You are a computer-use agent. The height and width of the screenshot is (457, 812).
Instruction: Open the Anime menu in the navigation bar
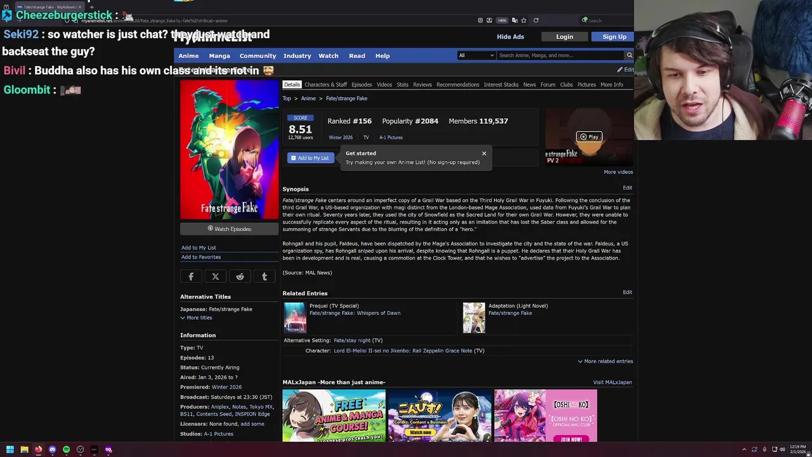(x=188, y=56)
